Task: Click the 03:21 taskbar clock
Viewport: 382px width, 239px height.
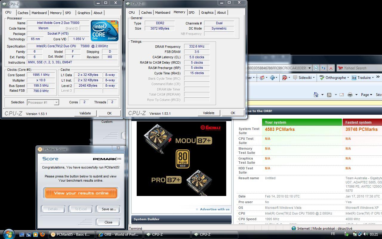Action: [374, 235]
